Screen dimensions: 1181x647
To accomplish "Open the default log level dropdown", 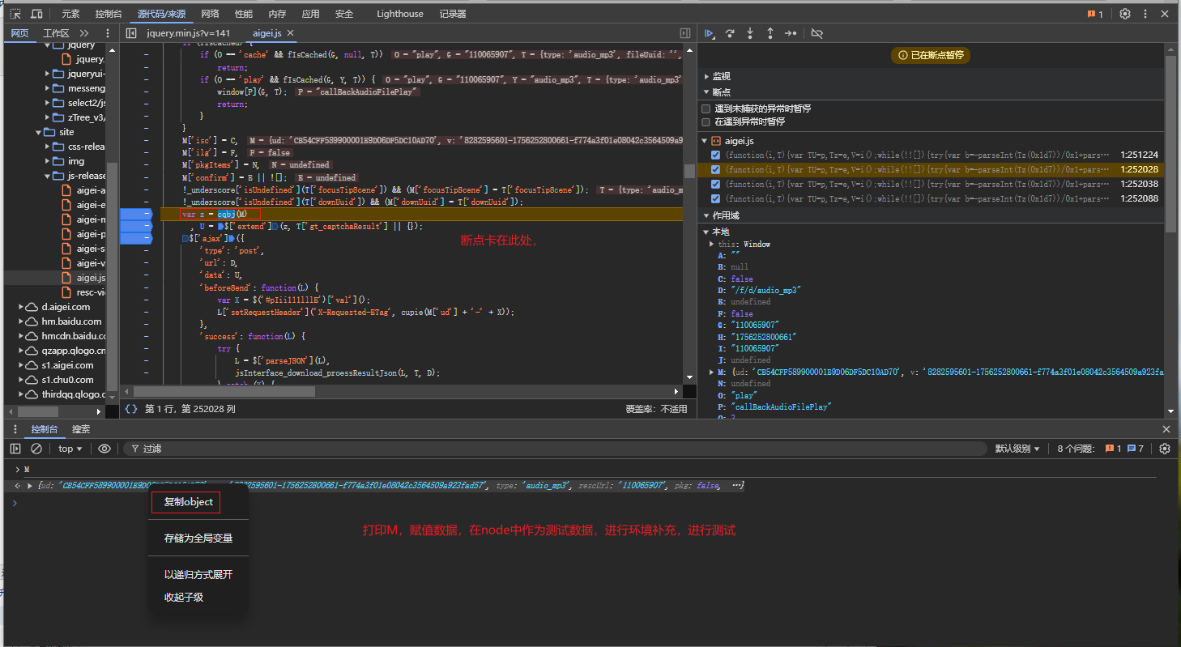I will pos(1017,449).
